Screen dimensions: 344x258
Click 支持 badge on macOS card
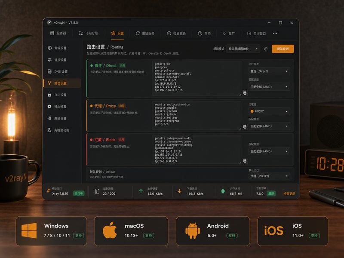pyautogui.click(x=149, y=236)
